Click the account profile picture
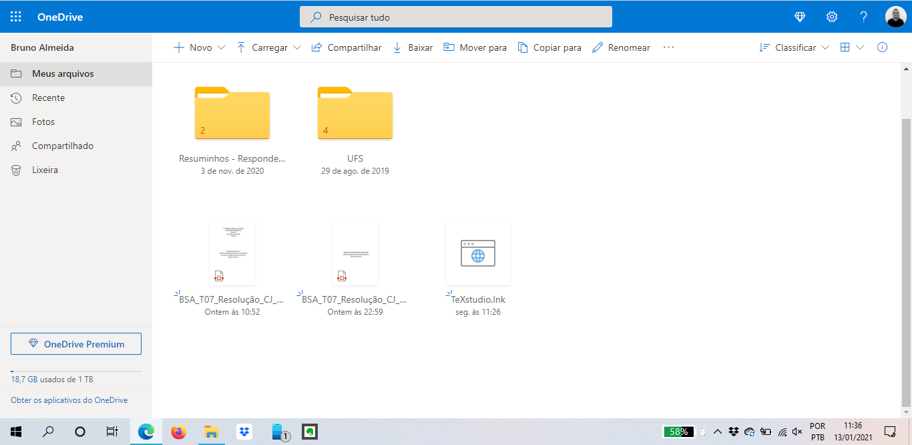912x445 pixels. pyautogui.click(x=895, y=17)
